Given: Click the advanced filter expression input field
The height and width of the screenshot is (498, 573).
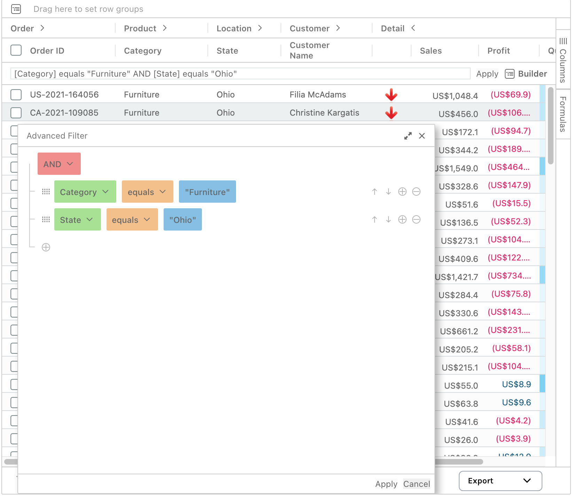Looking at the screenshot, I should [240, 74].
